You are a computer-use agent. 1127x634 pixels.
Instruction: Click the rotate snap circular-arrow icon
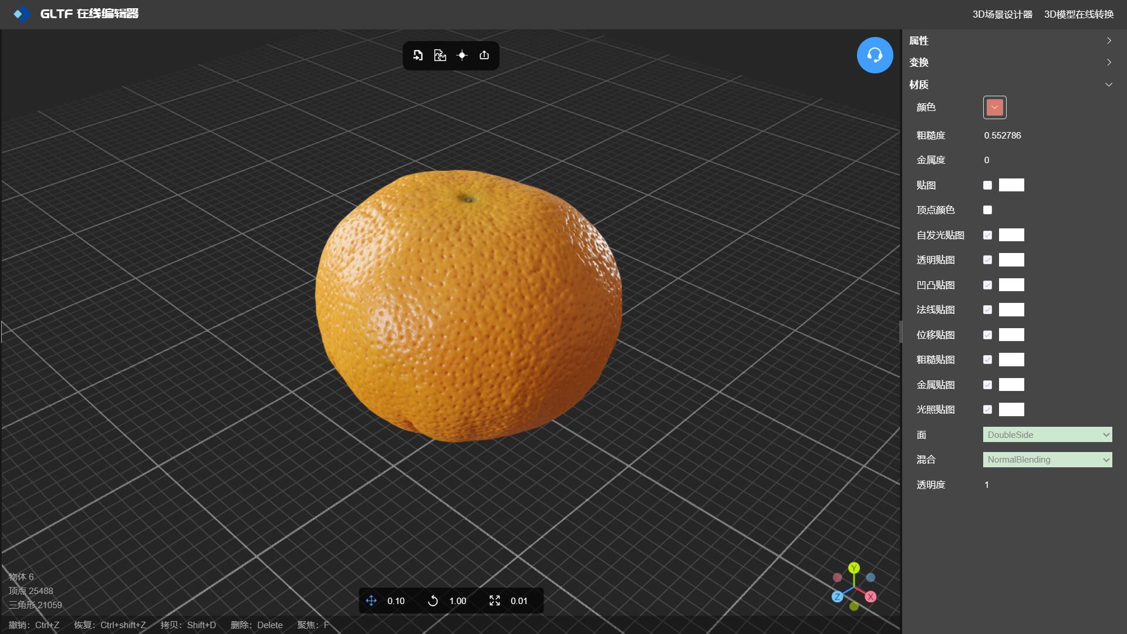[433, 601]
